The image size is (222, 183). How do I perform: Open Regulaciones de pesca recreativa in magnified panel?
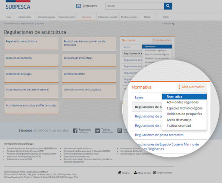point(159,135)
